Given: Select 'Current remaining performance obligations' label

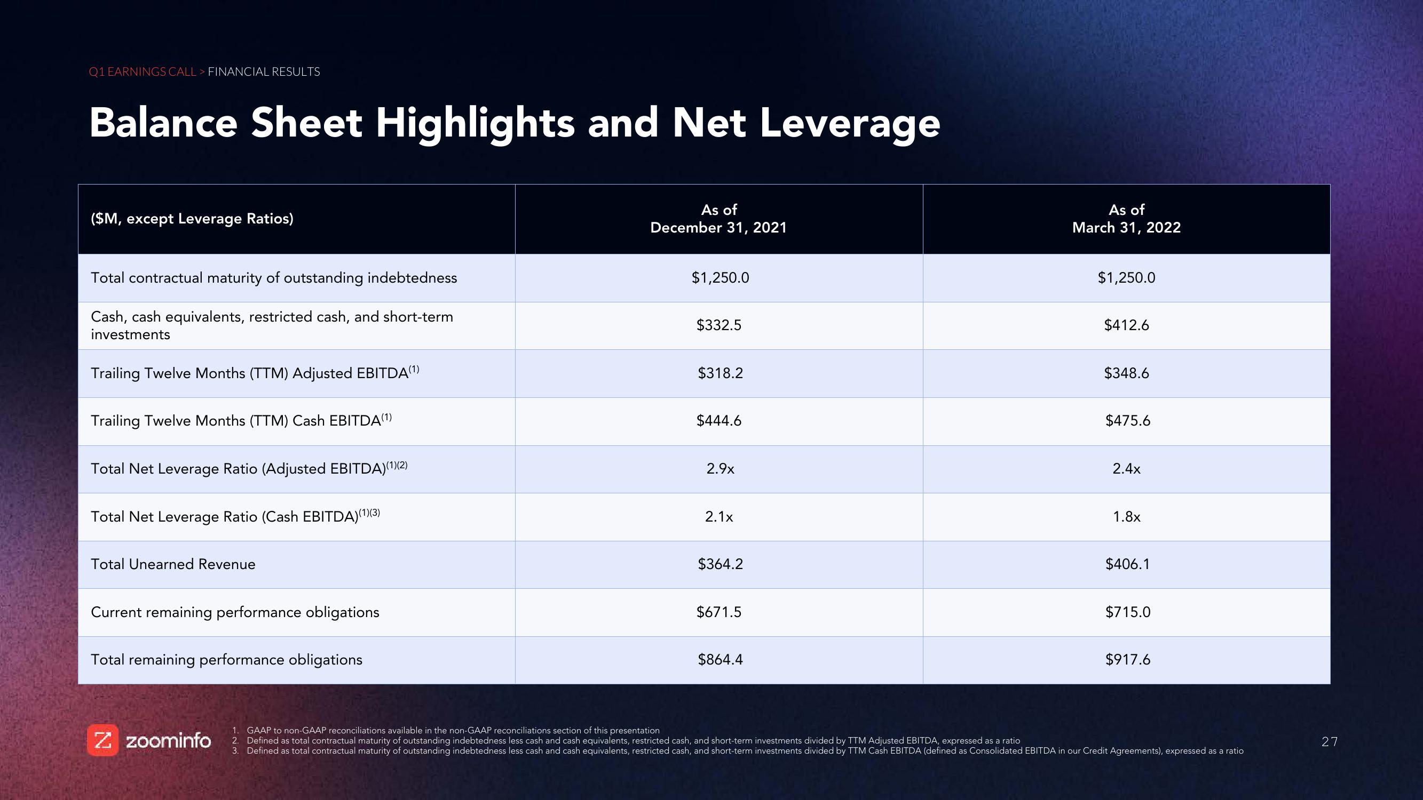Looking at the screenshot, I should (235, 612).
